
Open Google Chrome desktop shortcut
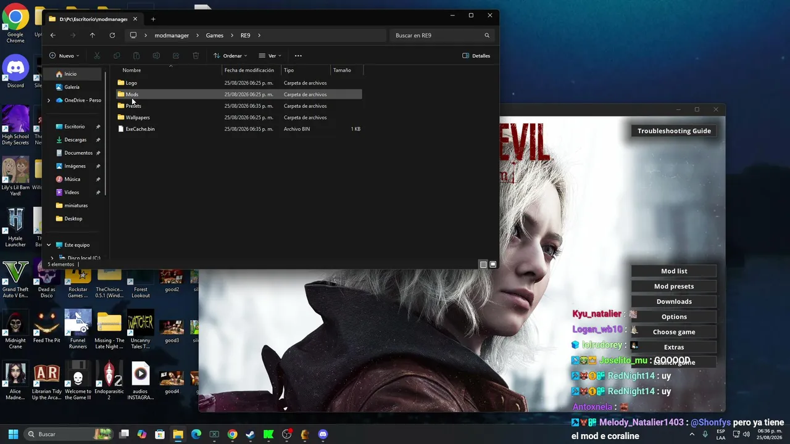tap(15, 25)
